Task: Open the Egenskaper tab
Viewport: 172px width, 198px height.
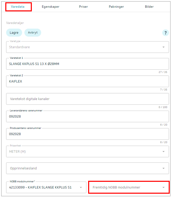Action: tap(51, 7)
